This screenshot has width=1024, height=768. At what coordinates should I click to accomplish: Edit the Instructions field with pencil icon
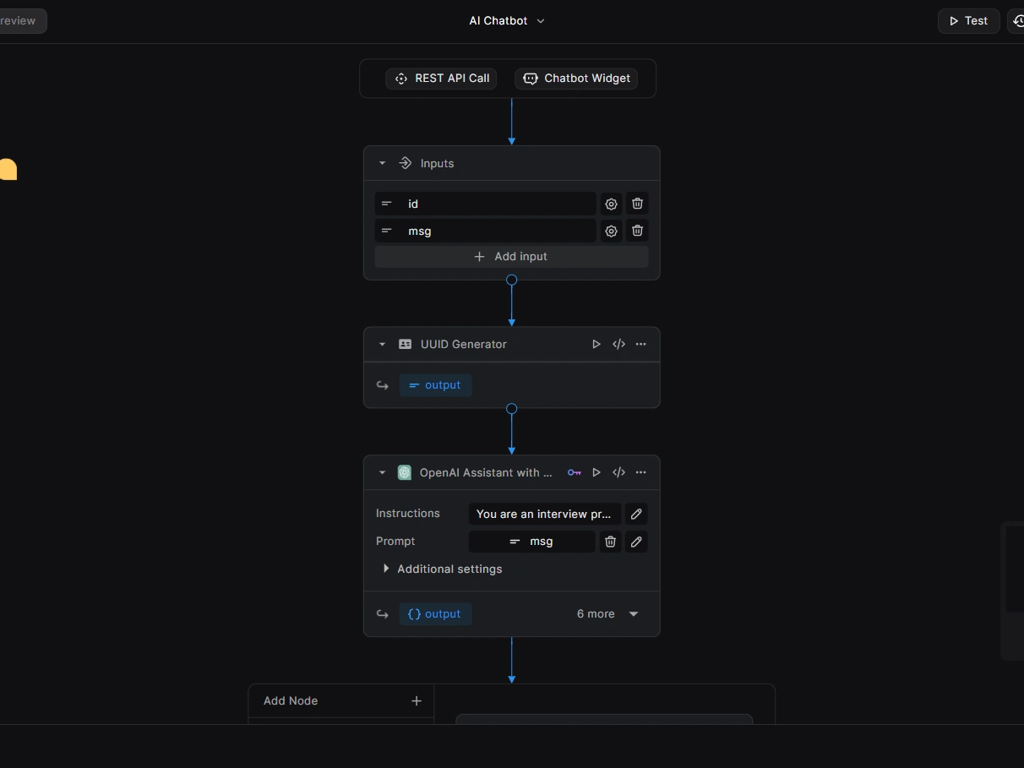pyautogui.click(x=636, y=514)
